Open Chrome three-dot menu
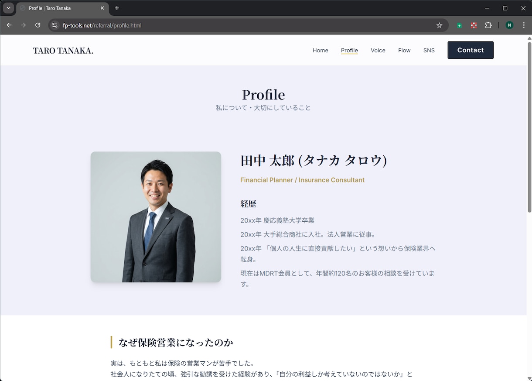Image resolution: width=532 pixels, height=381 pixels. [x=524, y=25]
